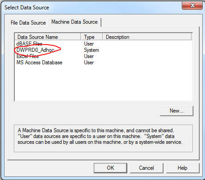Select dBASE Files data source

[x=29, y=44]
